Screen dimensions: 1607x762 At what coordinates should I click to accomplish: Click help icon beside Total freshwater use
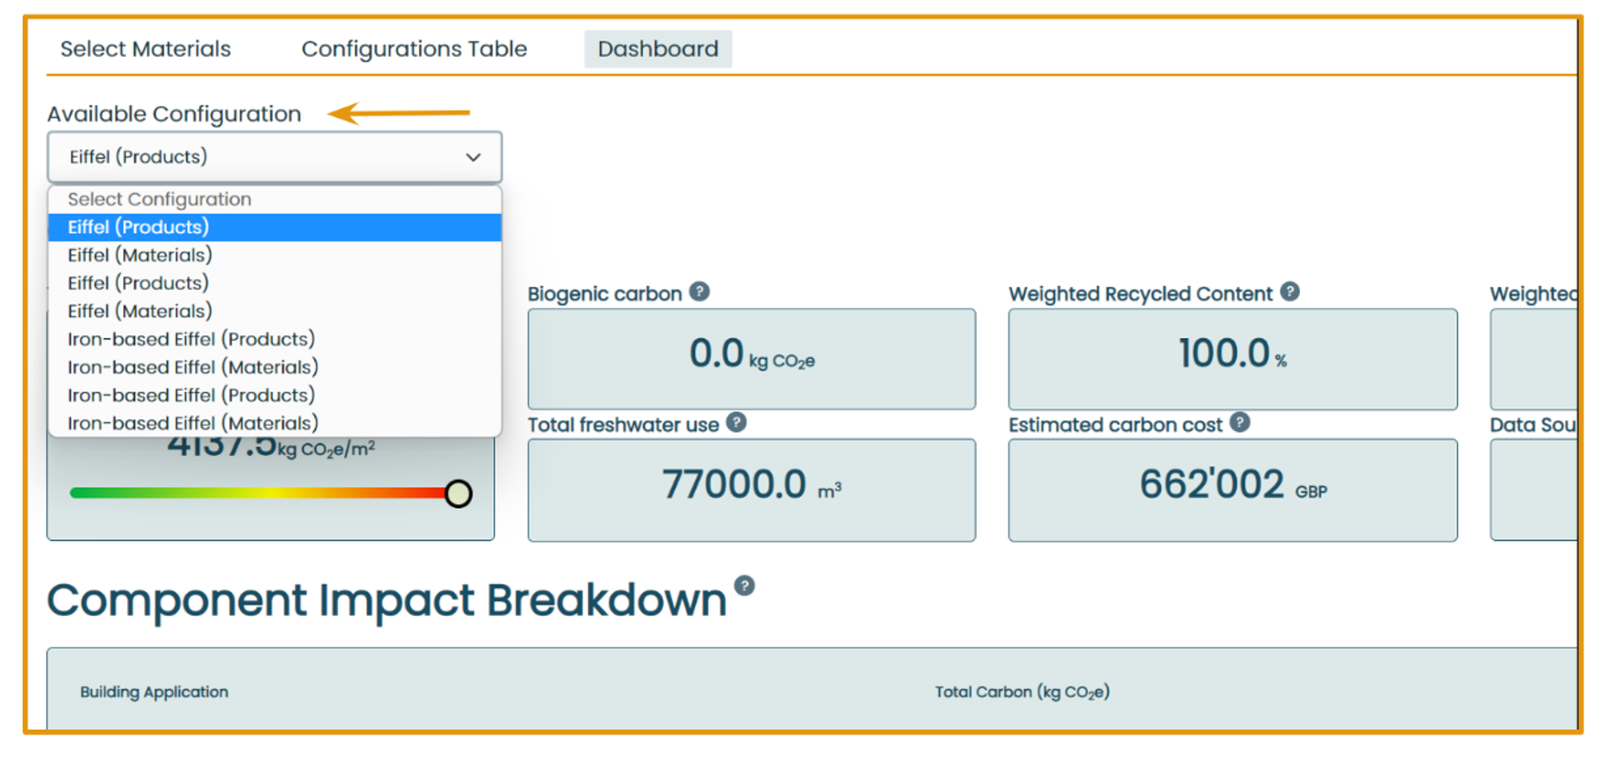coord(736,423)
